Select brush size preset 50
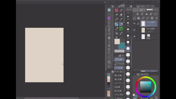Screen dimensions: 176x99 pyautogui.click(x=128, y=62)
